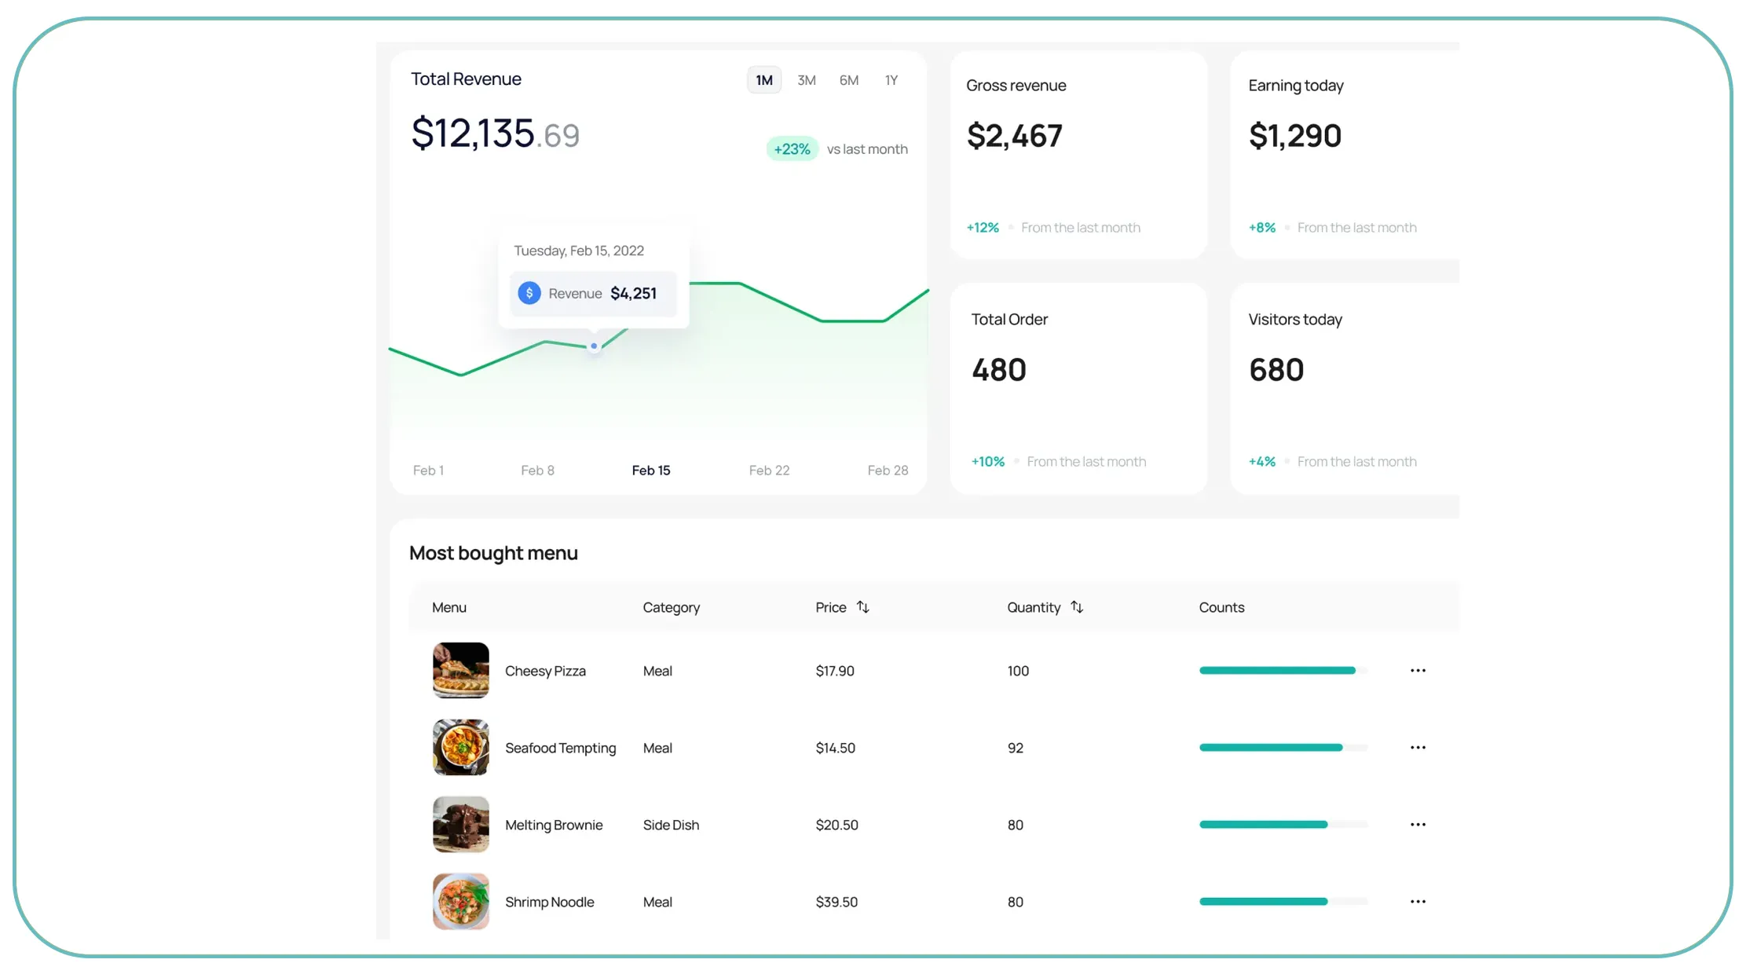Click the Seafood Tempting menu name
Viewport: 1746px width, 974px height.
click(561, 748)
